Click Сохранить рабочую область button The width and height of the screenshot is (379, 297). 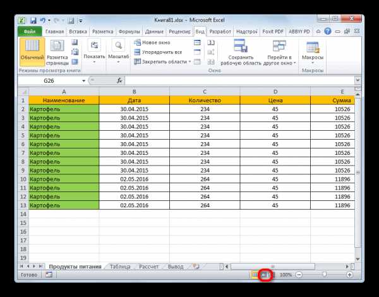click(241, 52)
